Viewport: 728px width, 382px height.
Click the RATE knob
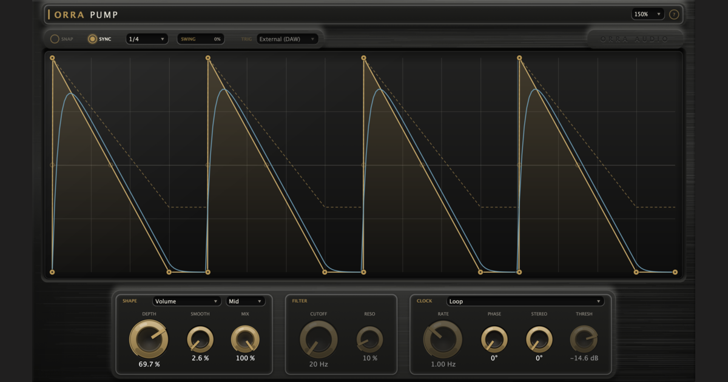443,339
